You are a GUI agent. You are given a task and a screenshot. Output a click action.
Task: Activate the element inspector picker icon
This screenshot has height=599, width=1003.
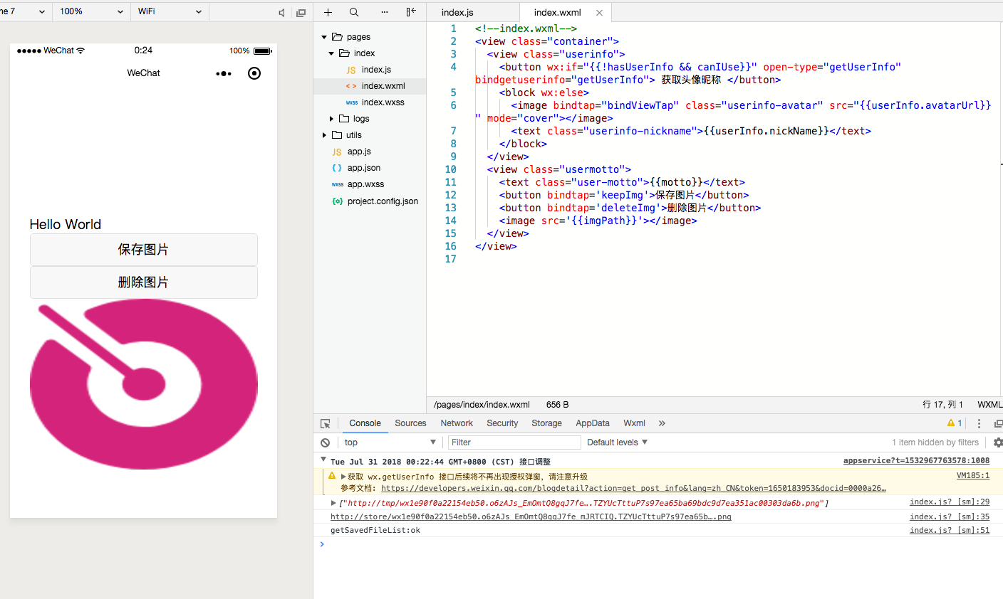[326, 423]
